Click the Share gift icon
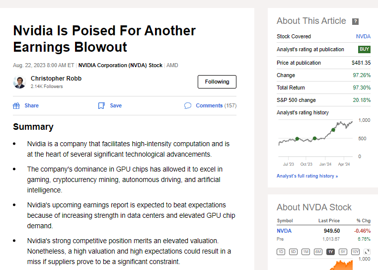The height and width of the screenshot is (270, 378). point(16,105)
